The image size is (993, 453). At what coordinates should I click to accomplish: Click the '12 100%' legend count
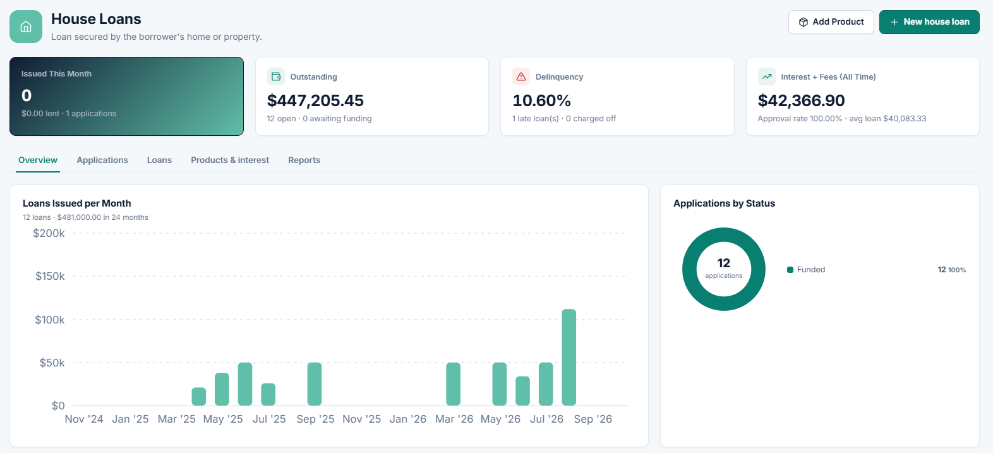[x=952, y=270]
